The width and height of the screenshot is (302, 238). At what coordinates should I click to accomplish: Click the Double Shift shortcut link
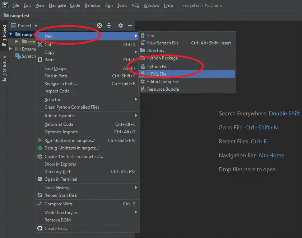pos(284,113)
